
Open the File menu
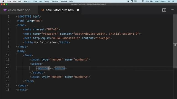(15, 1)
